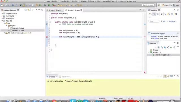Click the Open Perspective icon
Viewport: 181px width, 102px height.
(x=159, y=5)
